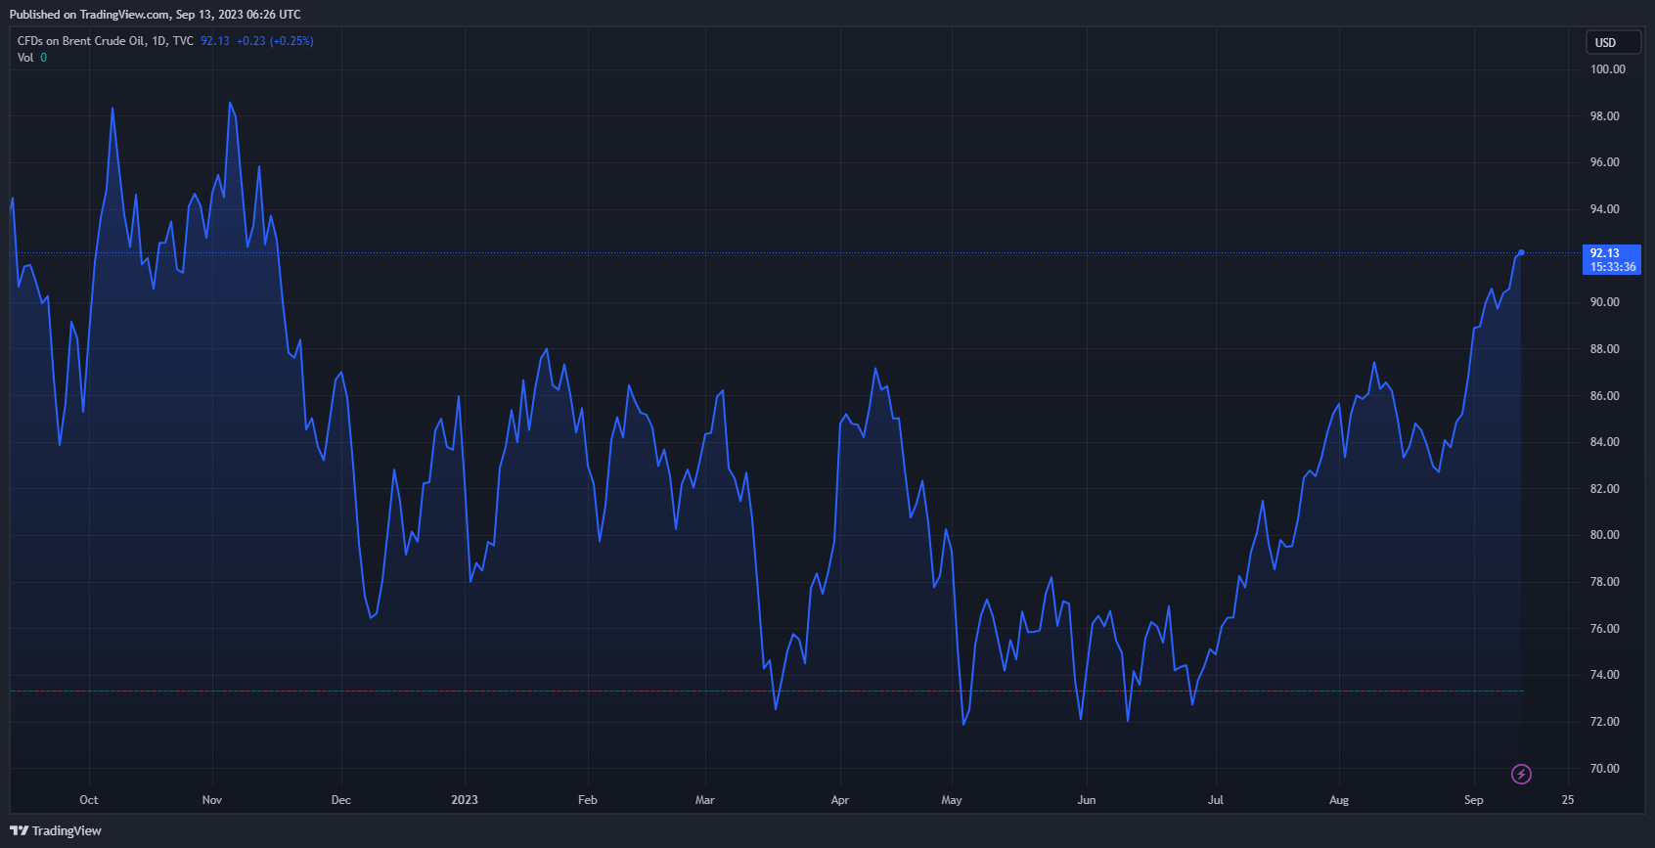
Task: Click the 15:33:36 countdown timer
Action: tap(1612, 267)
